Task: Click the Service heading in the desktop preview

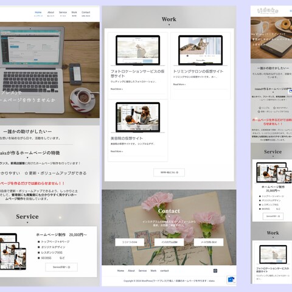Action: [x=27, y=217]
